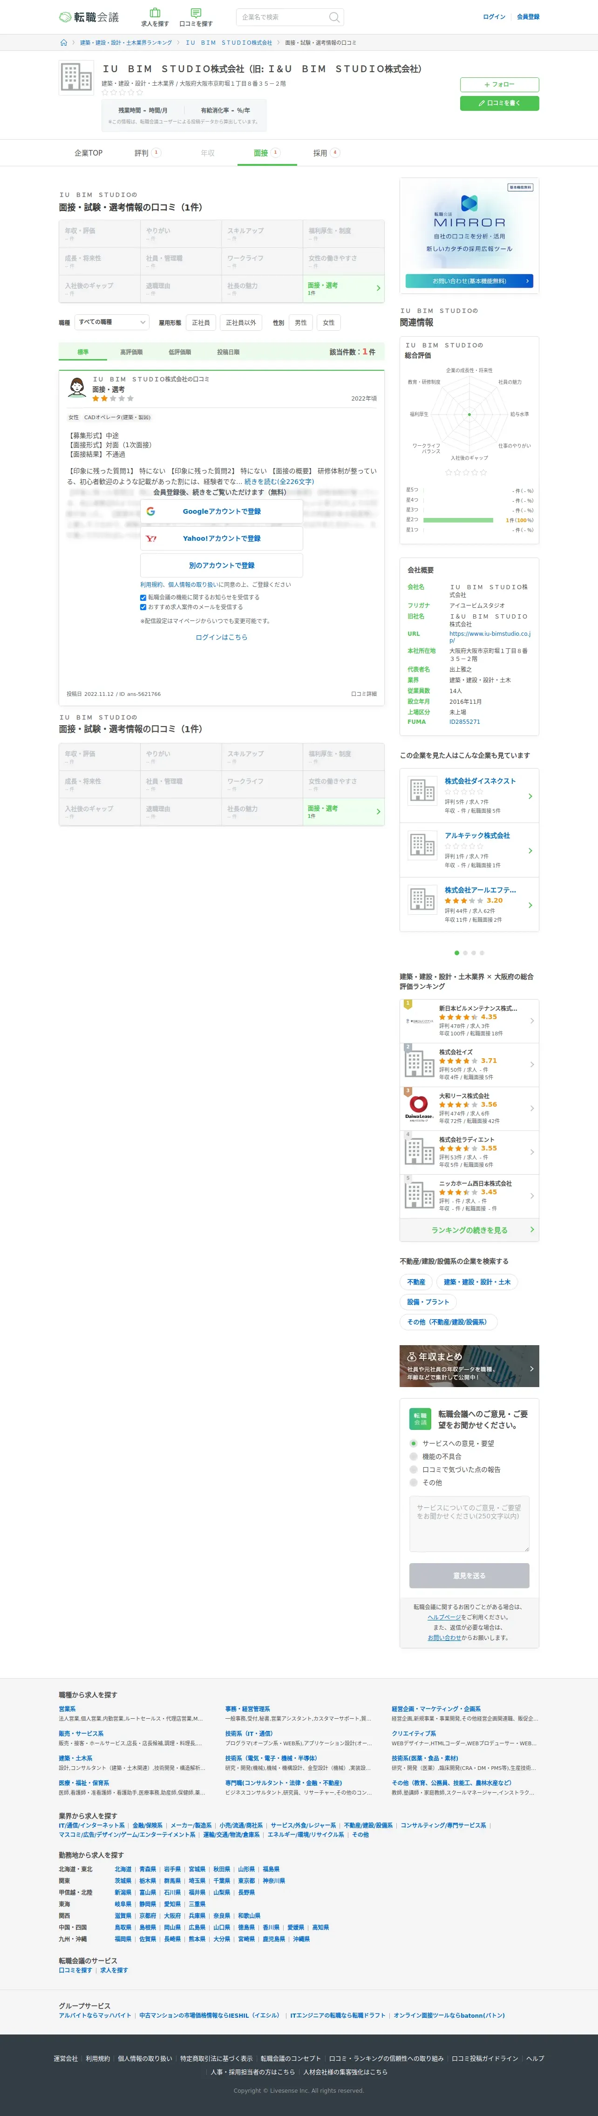Open 大和リース株式会社 ranking row chevron
This screenshot has width=598, height=2116.
pyautogui.click(x=531, y=1108)
